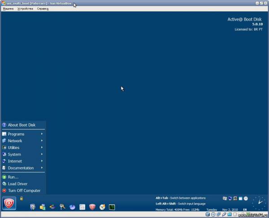The width and height of the screenshot is (269, 218).
Task: Click the version number 5.0.10
Action: click(x=257, y=24)
